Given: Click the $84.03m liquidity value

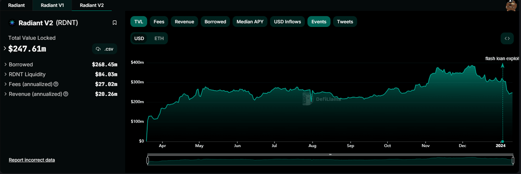Looking at the screenshot, I should [x=106, y=74].
